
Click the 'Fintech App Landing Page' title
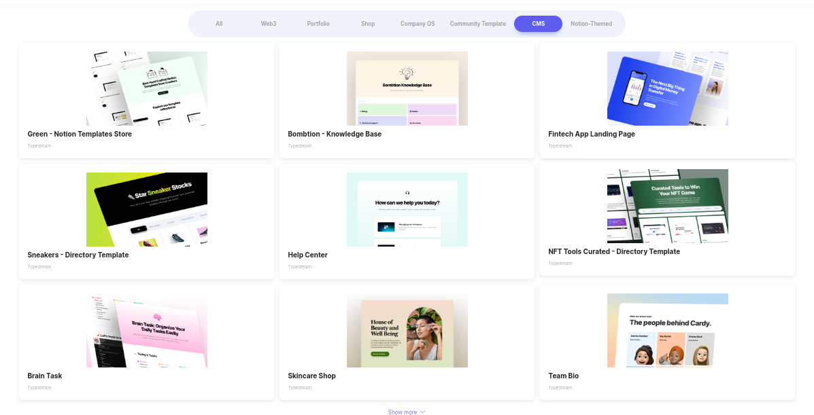tap(592, 134)
